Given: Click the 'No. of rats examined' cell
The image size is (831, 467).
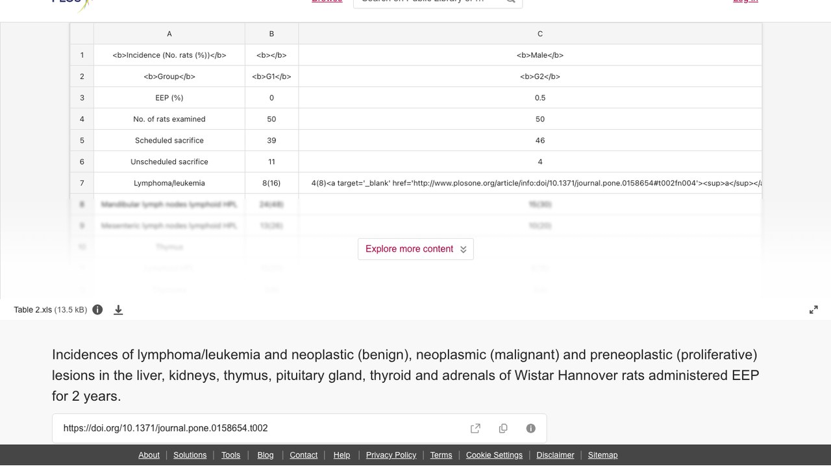Looking at the screenshot, I should 169,119.
